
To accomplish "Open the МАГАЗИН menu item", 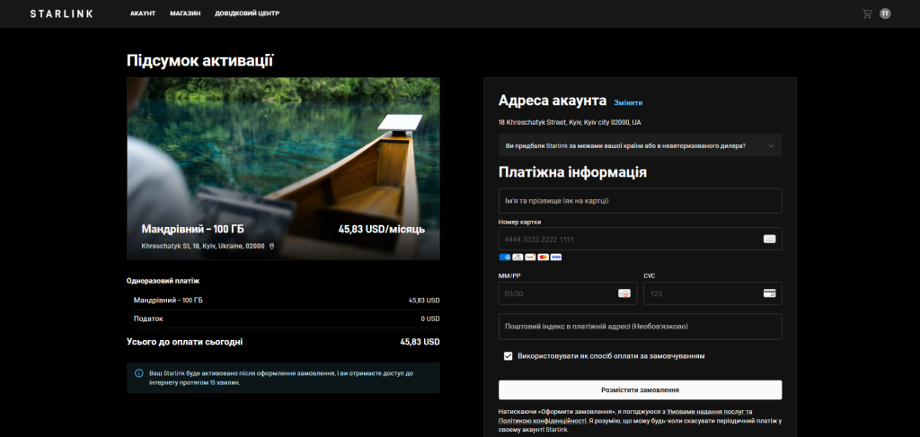I will 185,13.
